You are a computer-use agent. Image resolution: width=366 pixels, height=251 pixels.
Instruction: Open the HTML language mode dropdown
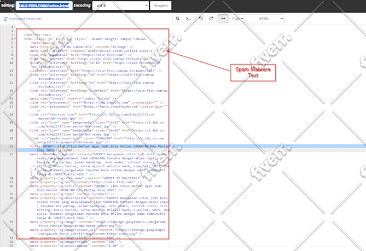[265, 19]
